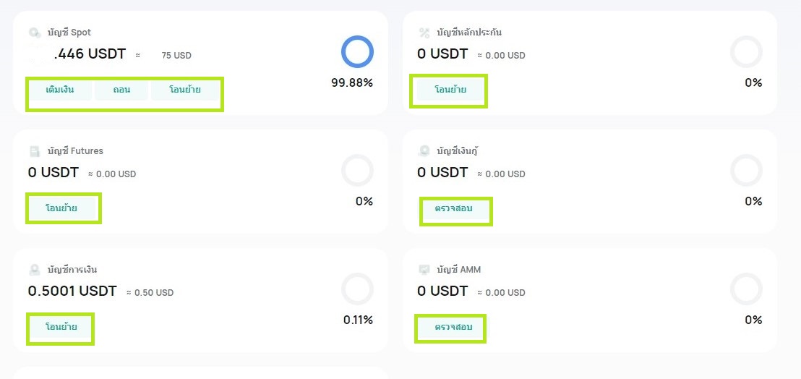The width and height of the screenshot is (801, 379).
Task: Click โอนย้าย under บัญชีการเงิน account
Action: pyautogui.click(x=61, y=327)
